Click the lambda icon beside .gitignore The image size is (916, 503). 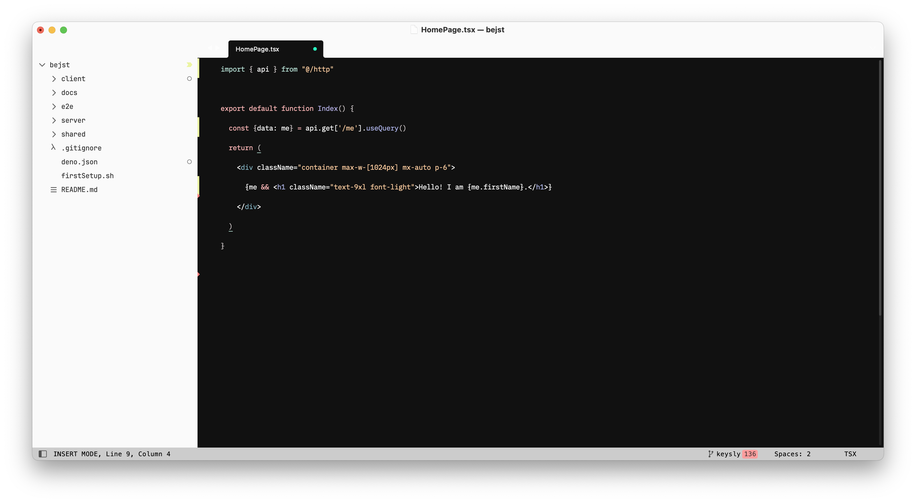click(53, 148)
